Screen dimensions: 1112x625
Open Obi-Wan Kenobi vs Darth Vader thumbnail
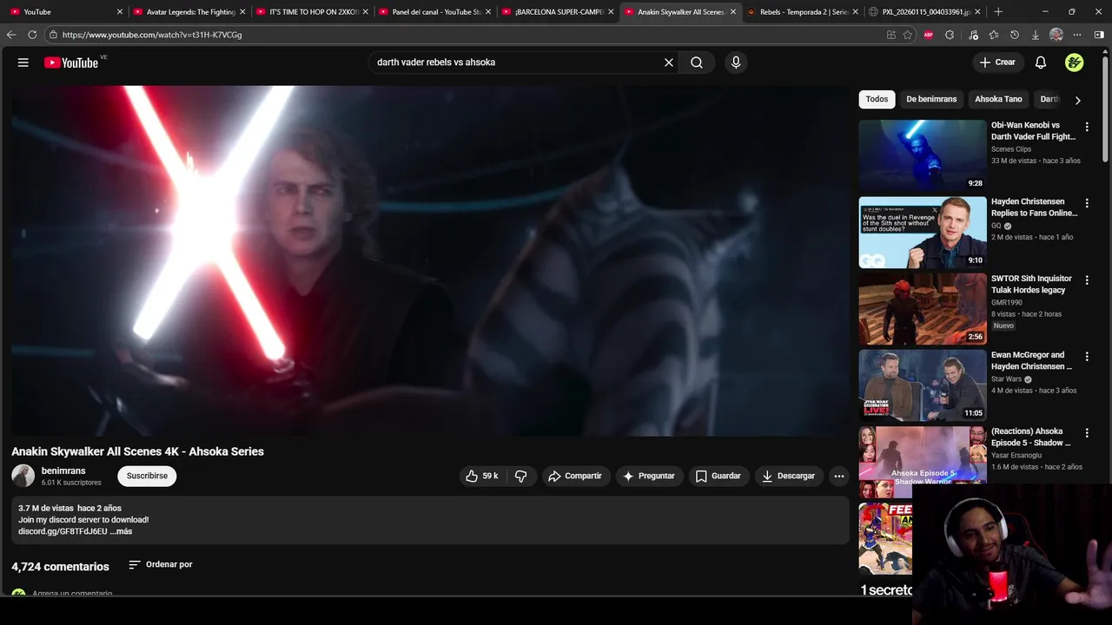click(x=923, y=155)
